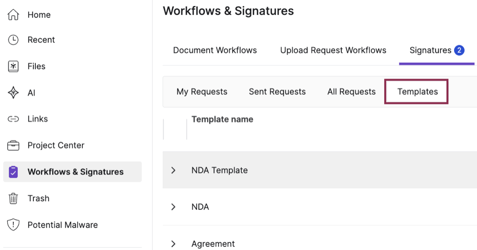The height and width of the screenshot is (250, 477).
Task: Open the Trash bin icon
Action: (13, 198)
